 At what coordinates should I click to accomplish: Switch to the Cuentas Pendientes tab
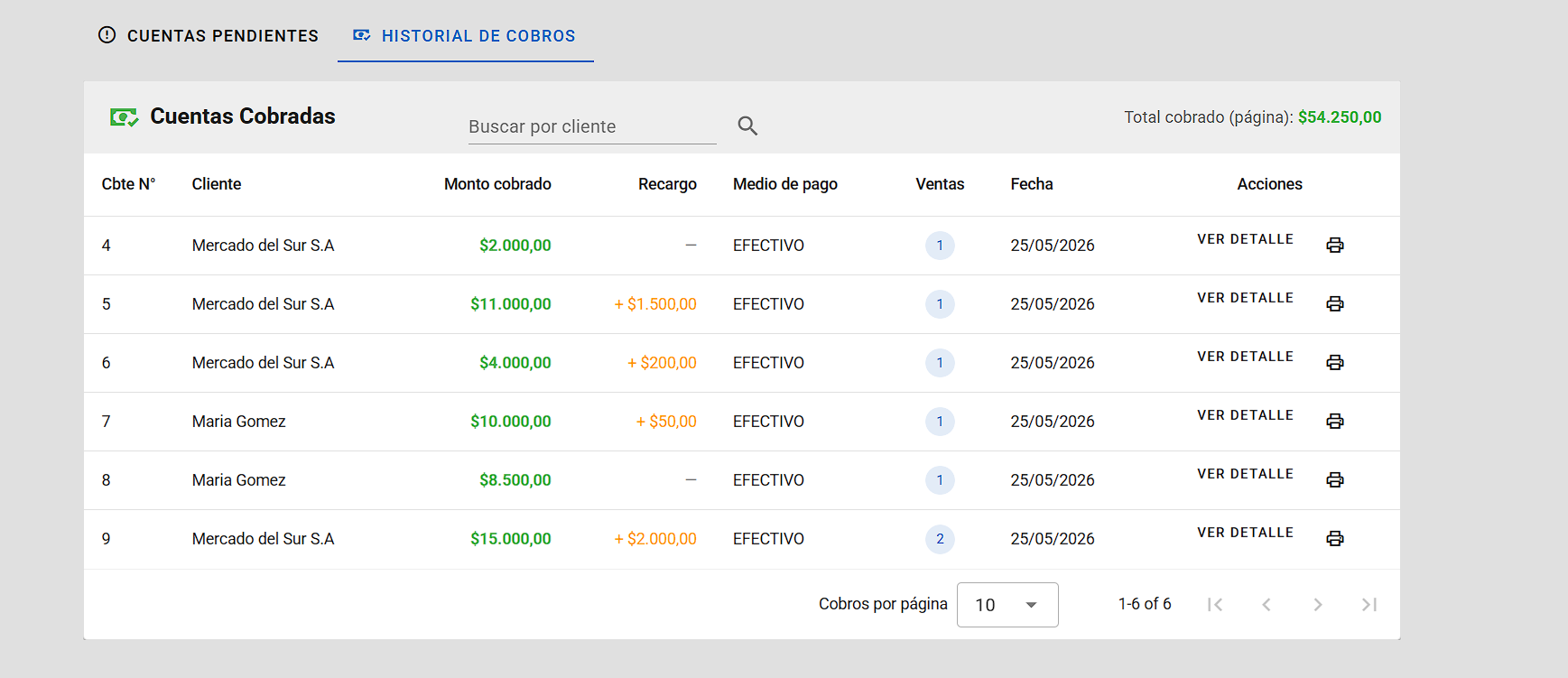(209, 36)
